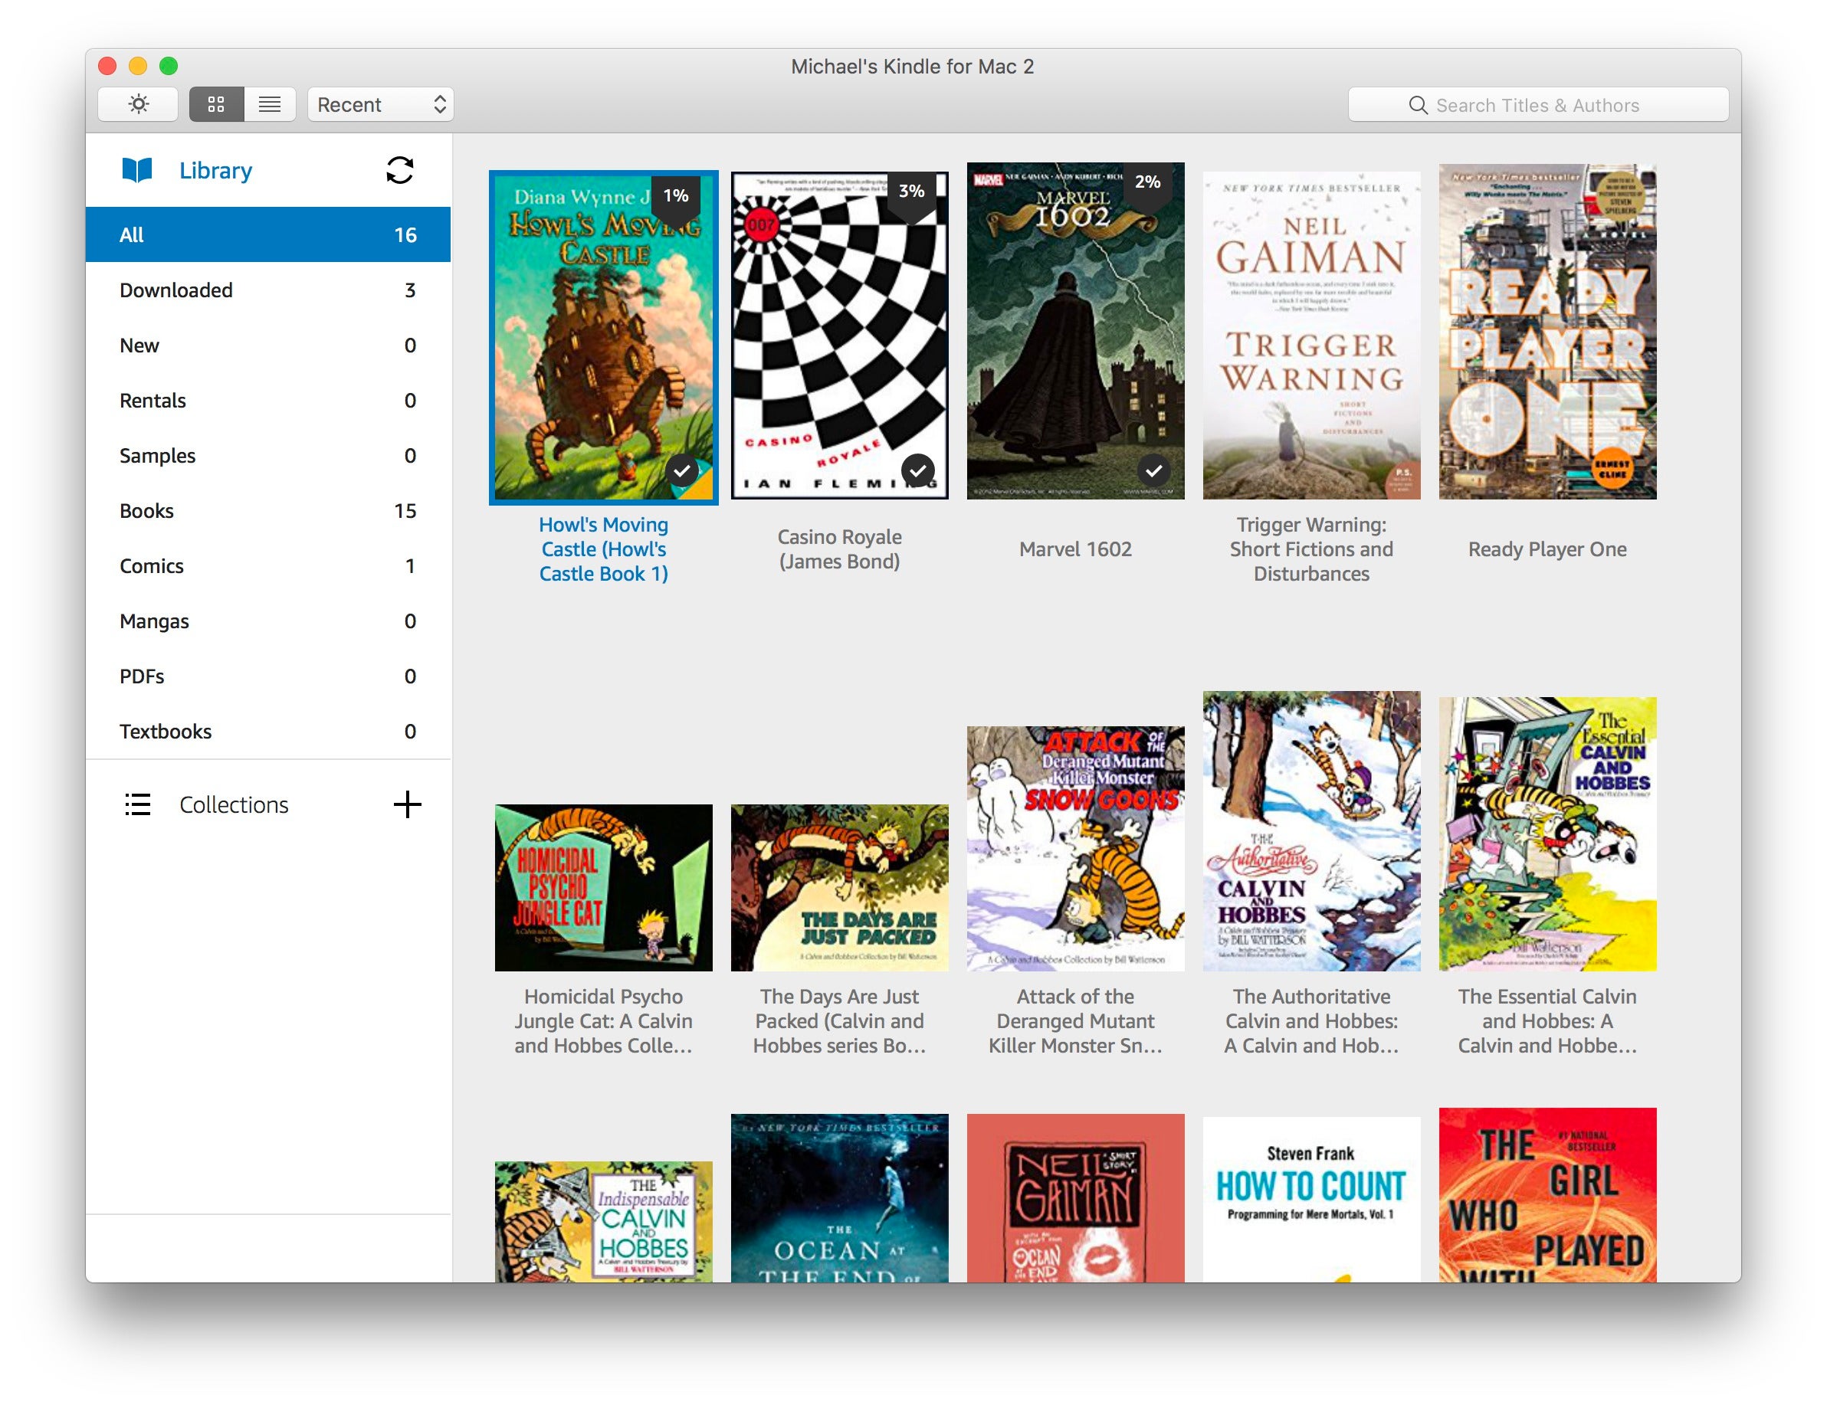Open the Recent sort dropdown
The height and width of the screenshot is (1405, 1827).
tap(381, 104)
